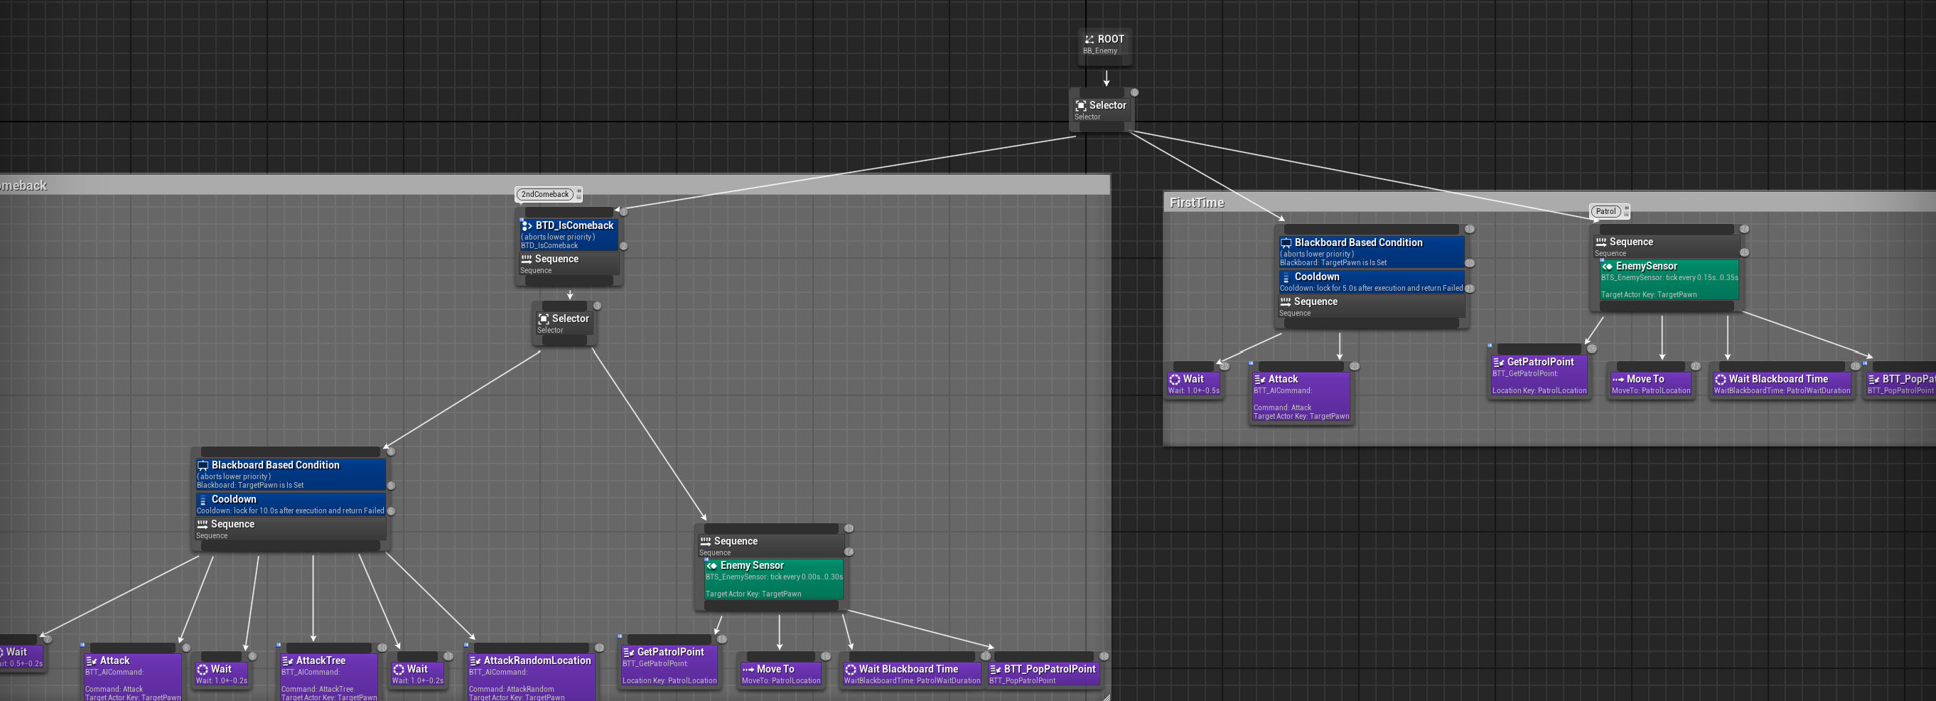This screenshot has width=1936, height=701.
Task: Click the AttackTree task icon
Action: click(x=287, y=661)
